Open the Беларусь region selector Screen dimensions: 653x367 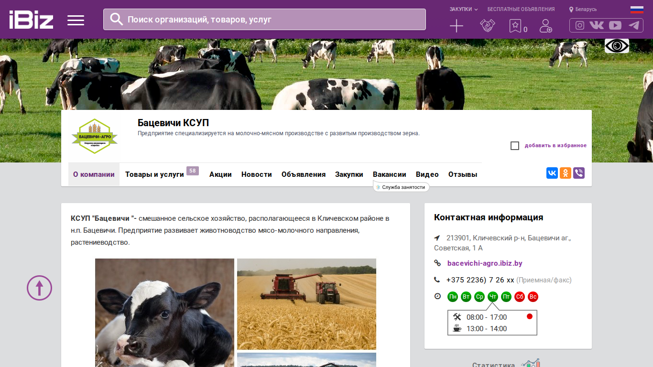point(583,9)
